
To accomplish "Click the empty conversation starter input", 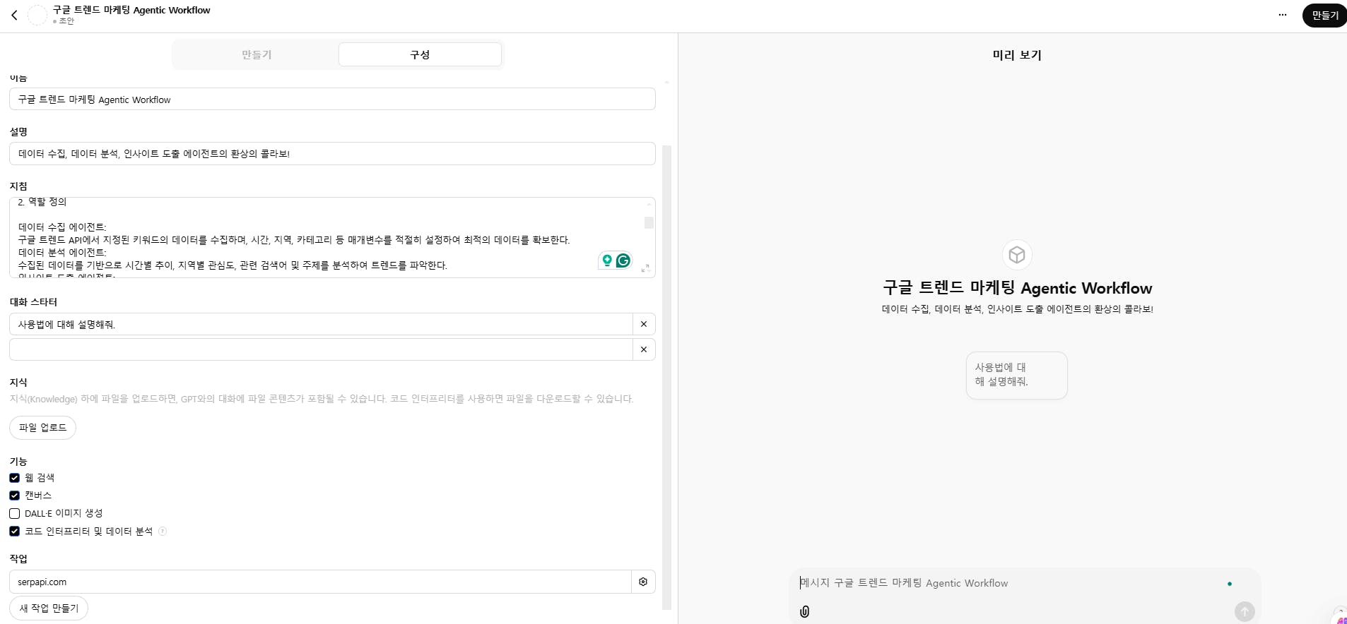I will pos(321,349).
